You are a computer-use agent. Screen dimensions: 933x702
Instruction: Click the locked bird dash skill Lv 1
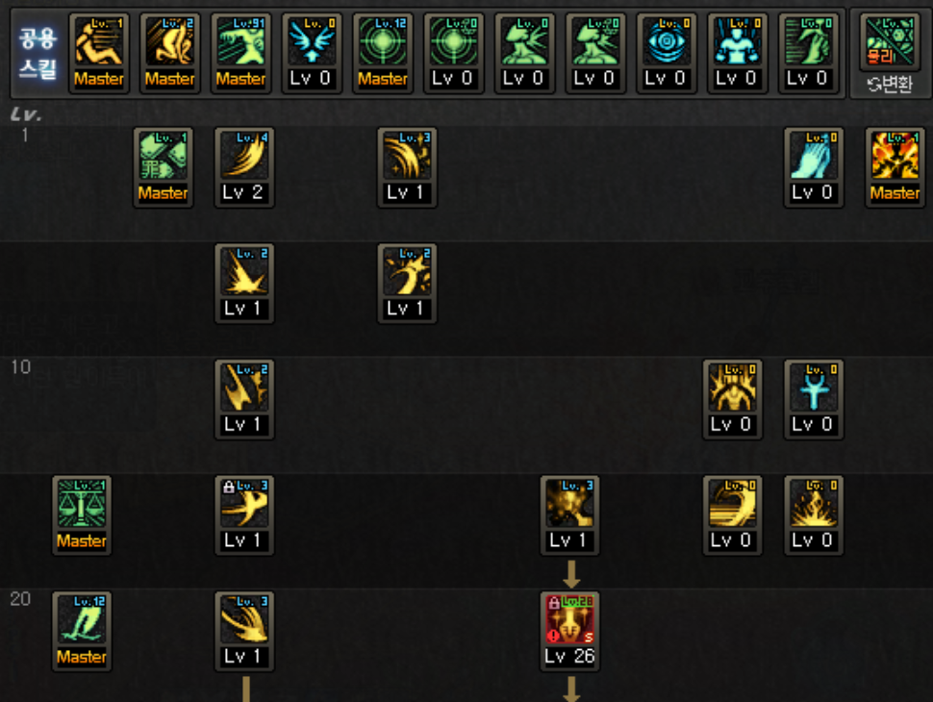[x=244, y=515]
